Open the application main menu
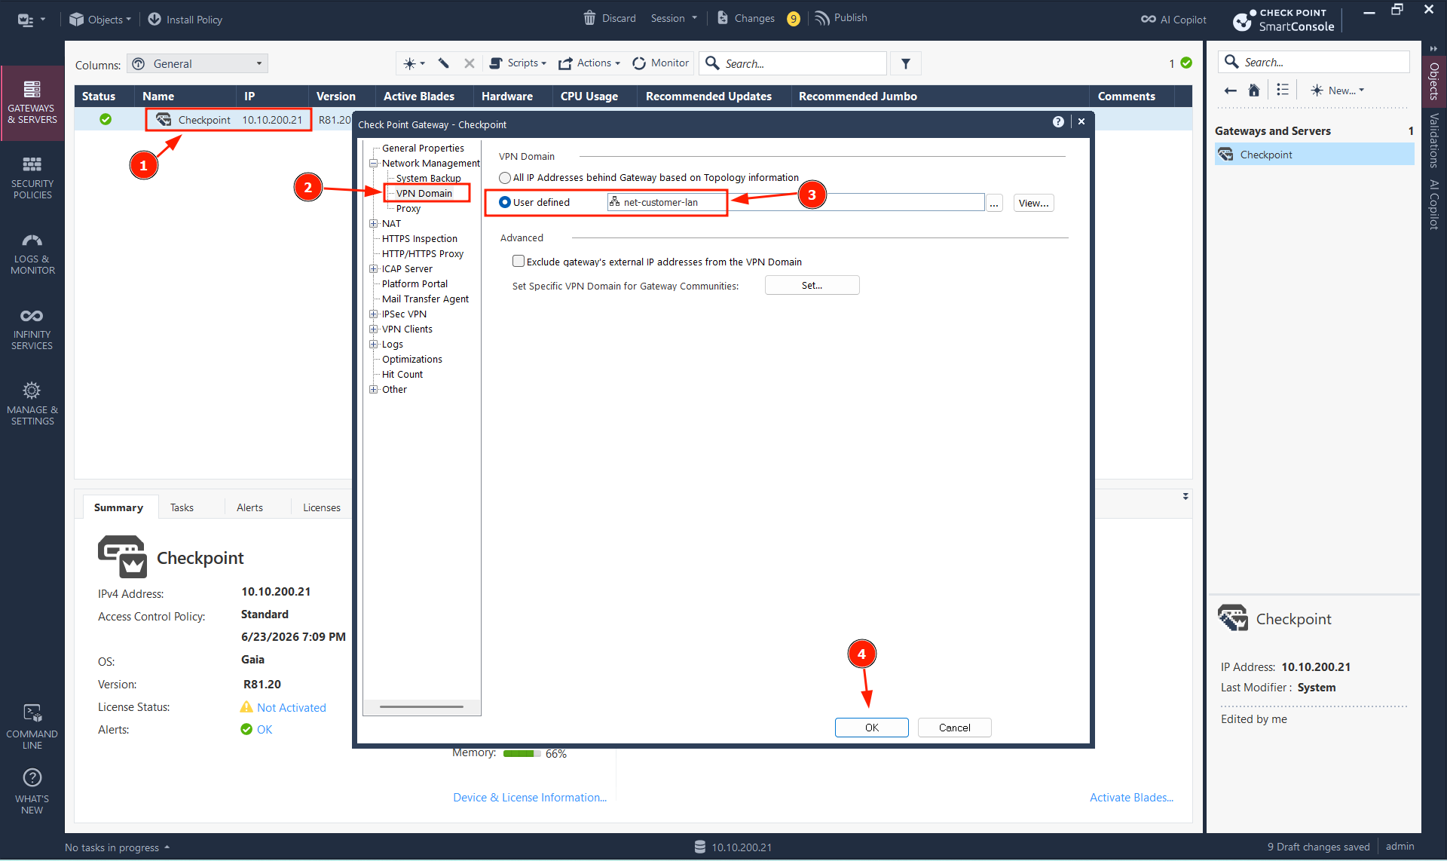This screenshot has width=1447, height=861. click(x=31, y=20)
